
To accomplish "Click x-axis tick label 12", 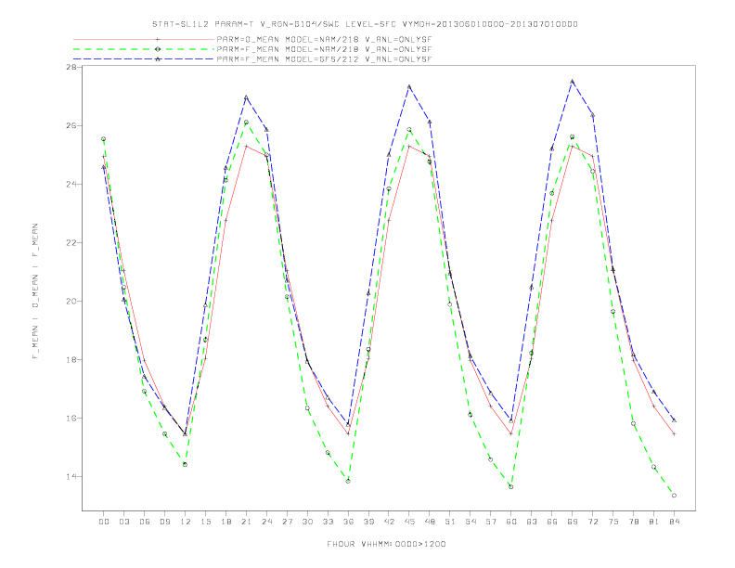I will [186, 522].
